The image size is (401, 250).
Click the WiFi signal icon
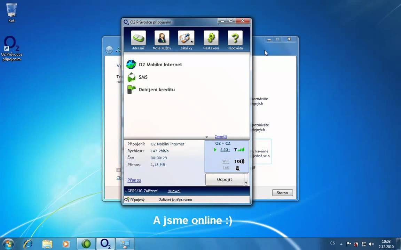239,161
